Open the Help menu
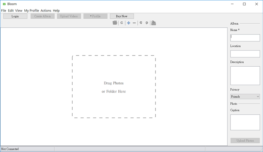Image resolution: width=263 pixels, height=152 pixels. pos(56,11)
